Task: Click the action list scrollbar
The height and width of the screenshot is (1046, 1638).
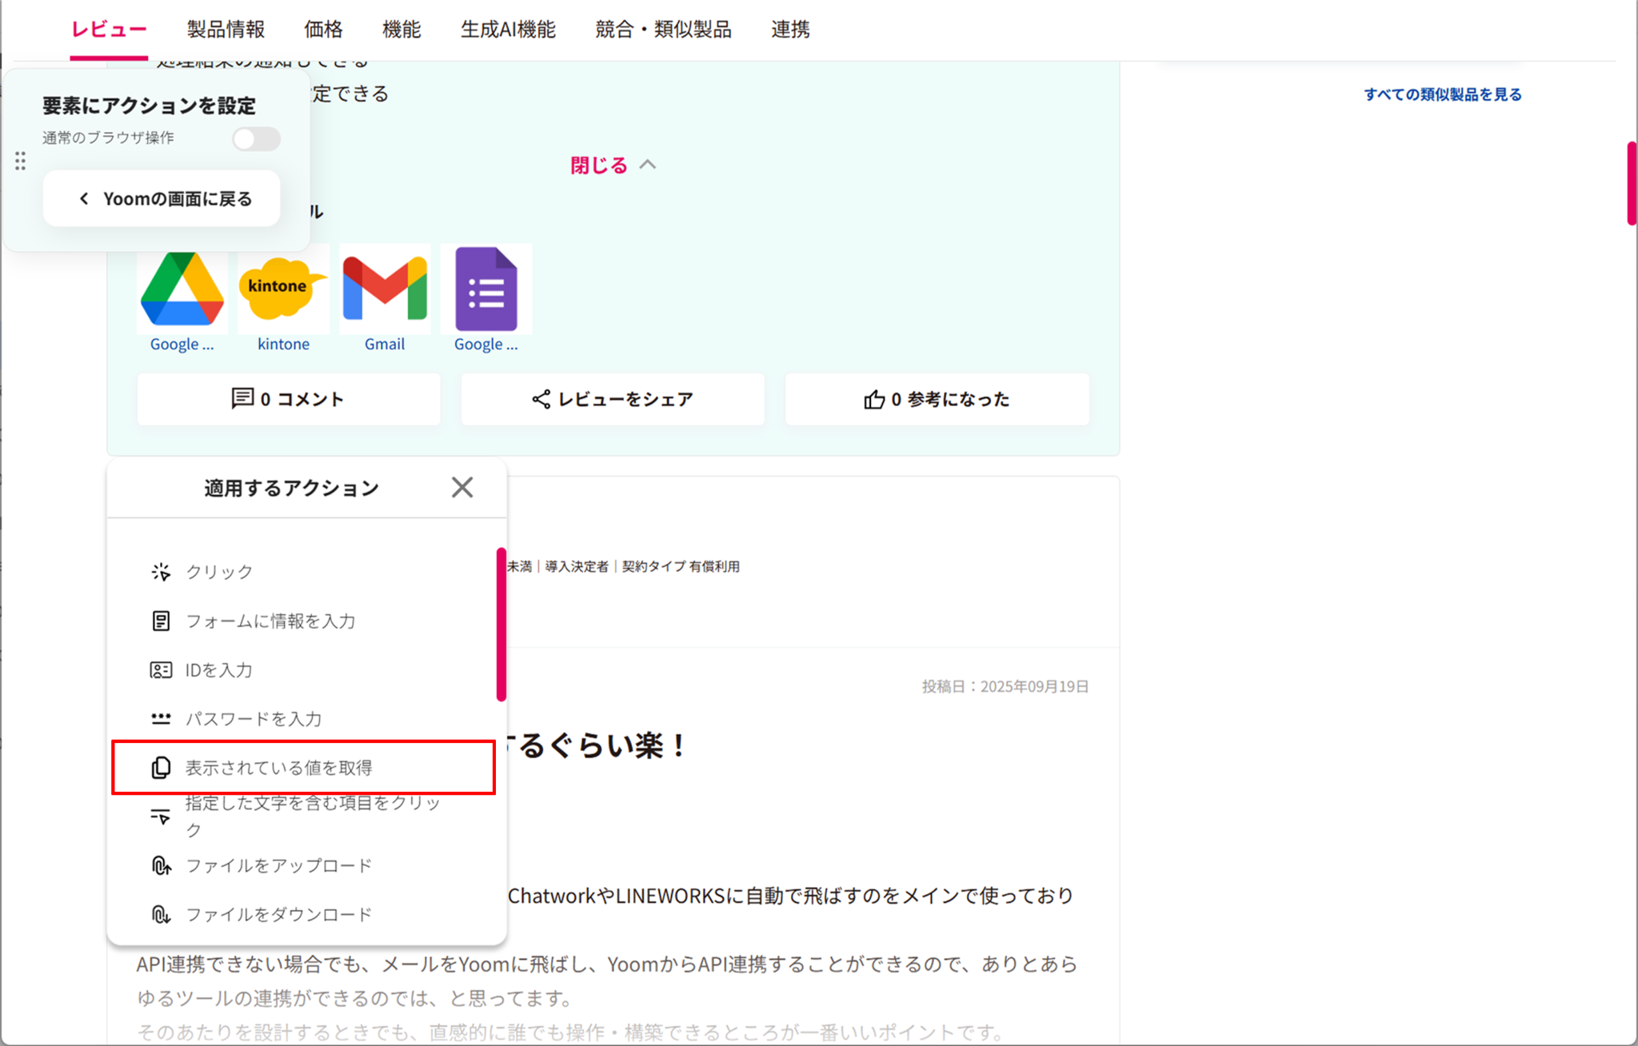Action: (501, 625)
